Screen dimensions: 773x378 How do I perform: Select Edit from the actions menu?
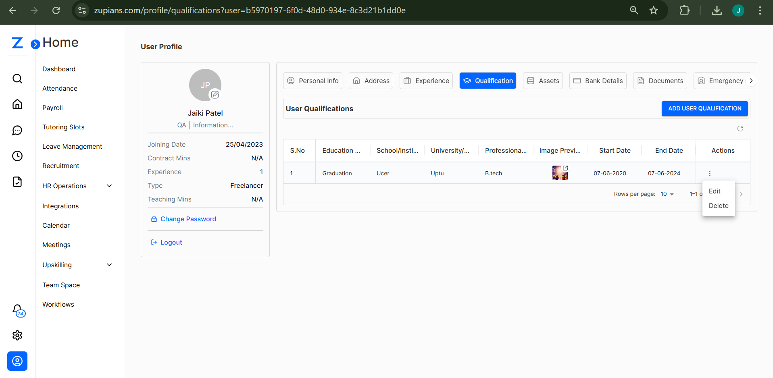coord(715,191)
